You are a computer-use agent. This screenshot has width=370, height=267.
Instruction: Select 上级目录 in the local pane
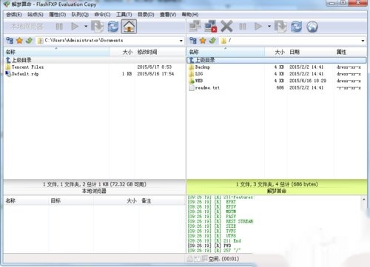pos(94,60)
